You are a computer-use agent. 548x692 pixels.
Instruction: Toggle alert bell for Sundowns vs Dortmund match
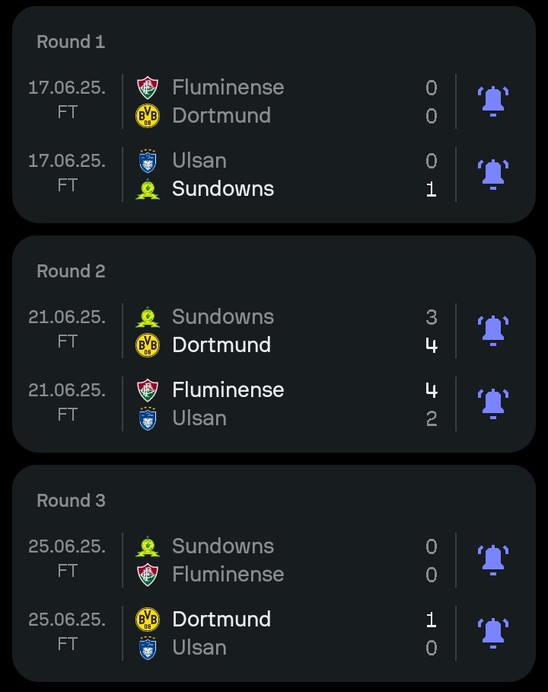493,331
